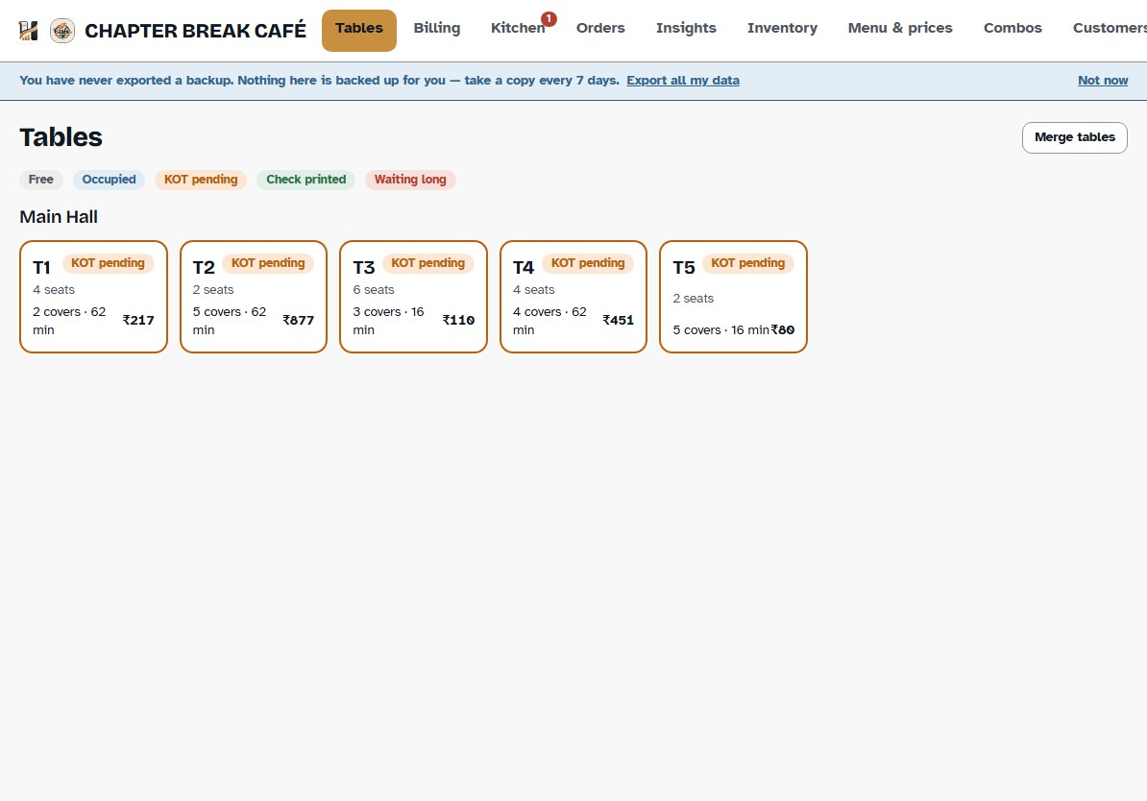Open the Orders tab
The image size is (1147, 801).
click(600, 29)
